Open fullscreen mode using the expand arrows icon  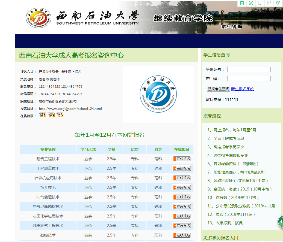click(x=251, y=3)
